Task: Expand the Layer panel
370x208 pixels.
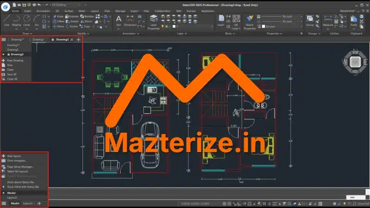Action: click(x=182, y=33)
